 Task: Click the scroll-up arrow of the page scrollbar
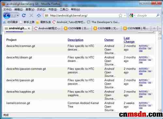[x=160, y=33]
